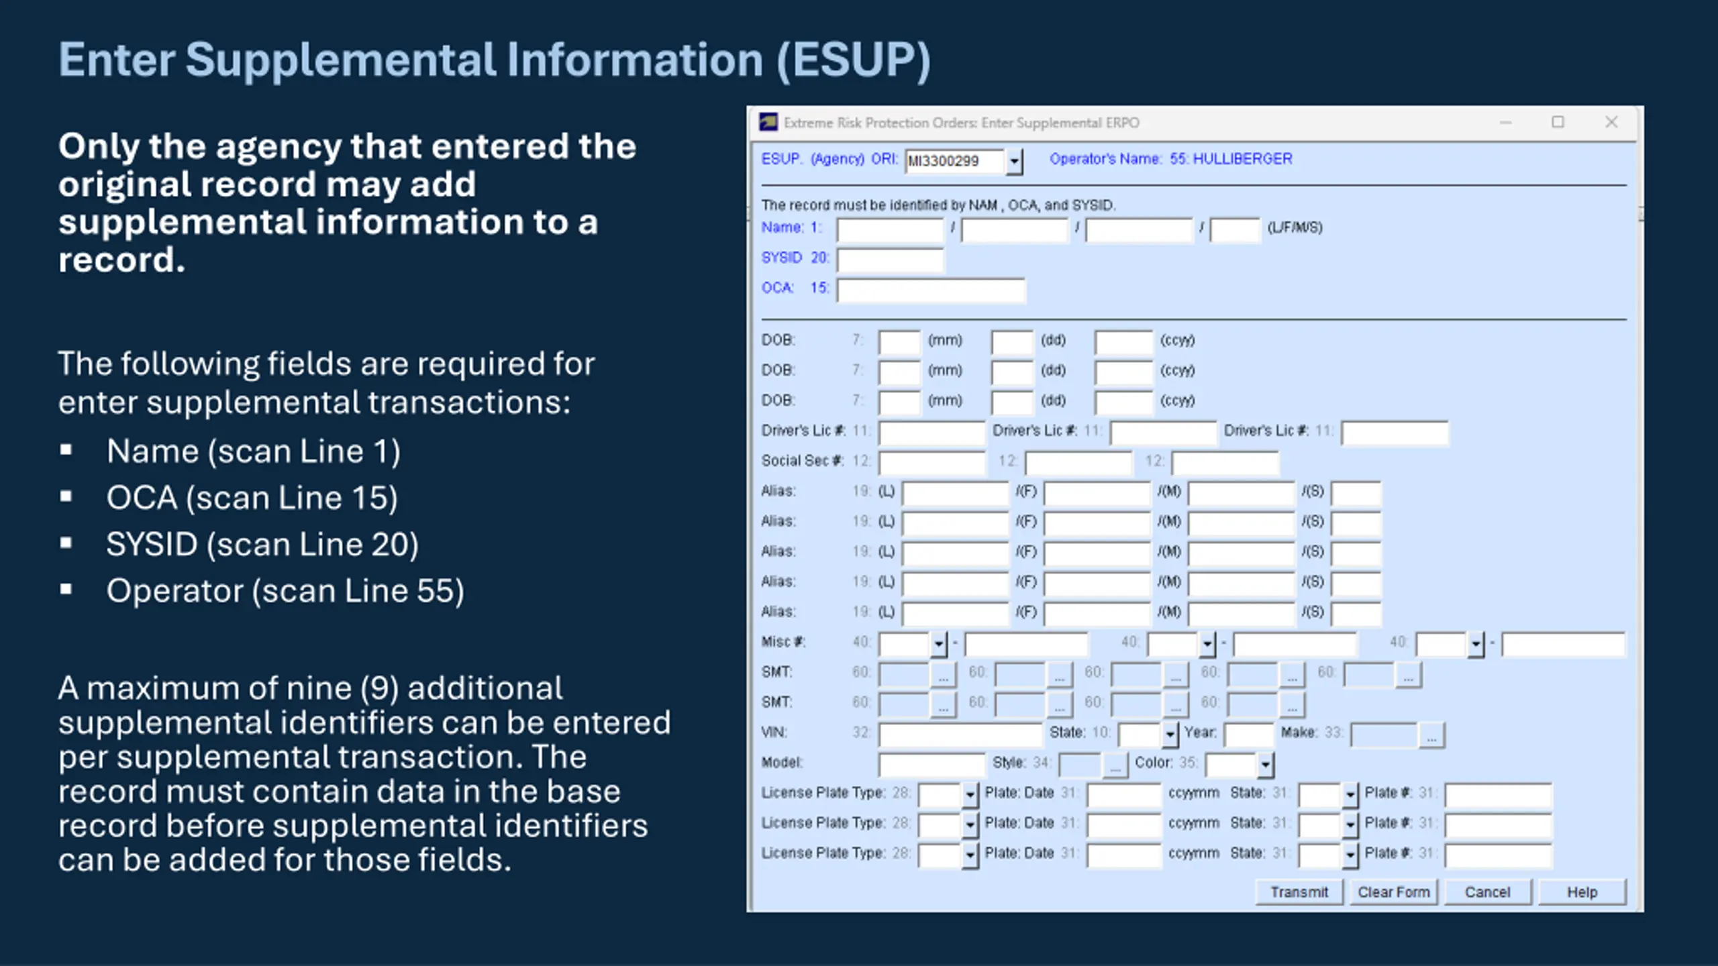Minimize the ERPO window
Viewport: 1718px width, 966px height.
(x=1505, y=122)
